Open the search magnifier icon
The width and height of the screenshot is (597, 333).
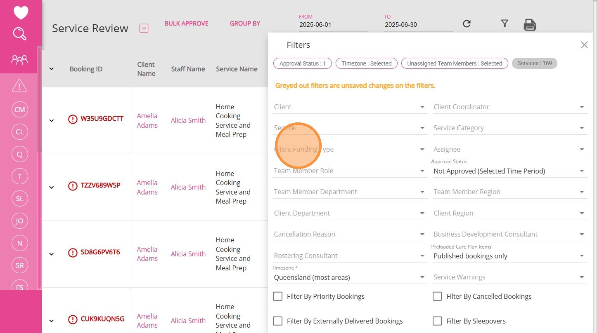[20, 34]
